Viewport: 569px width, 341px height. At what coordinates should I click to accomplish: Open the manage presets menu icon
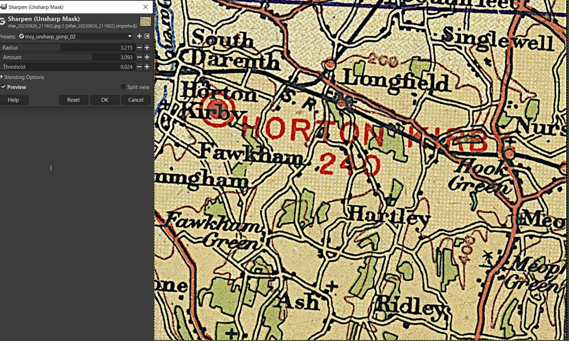[147, 36]
